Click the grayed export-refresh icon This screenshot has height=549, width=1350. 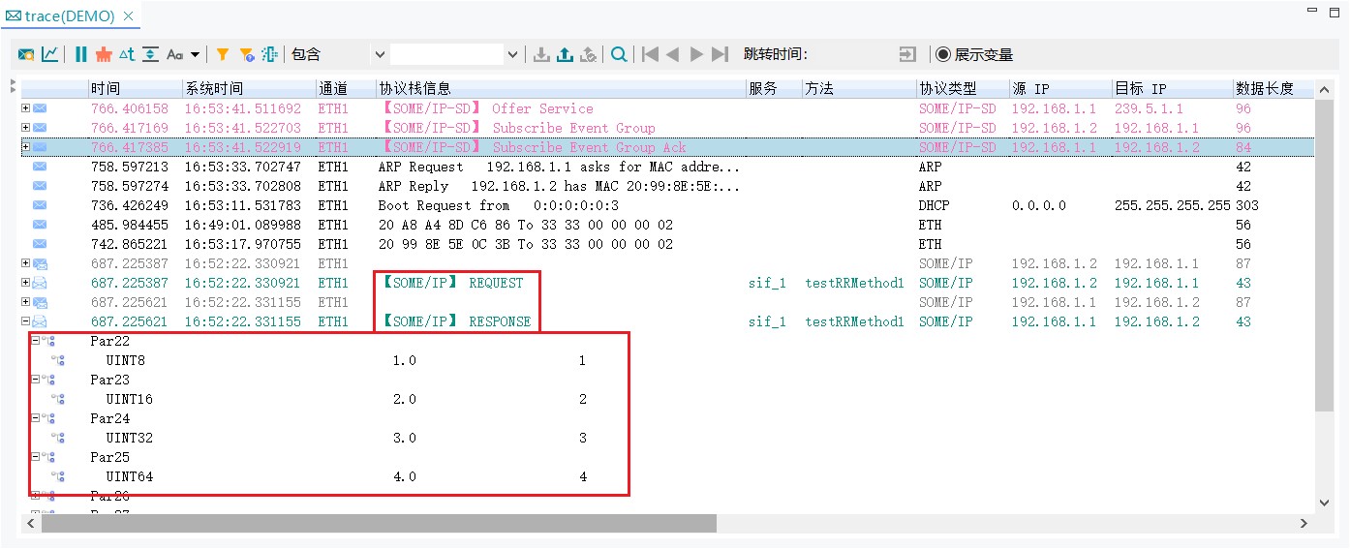pos(588,55)
